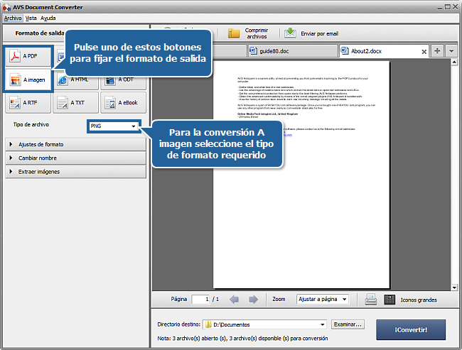The height and width of the screenshot is (350, 462).
Task: Choose the A TXT output format
Action: click(76, 103)
